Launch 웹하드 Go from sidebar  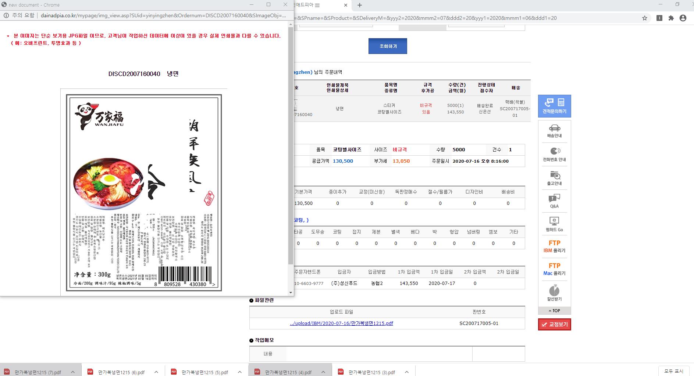[x=554, y=224]
